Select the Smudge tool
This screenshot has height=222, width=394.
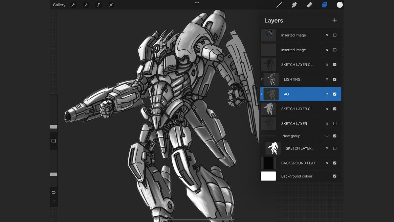tap(294, 5)
